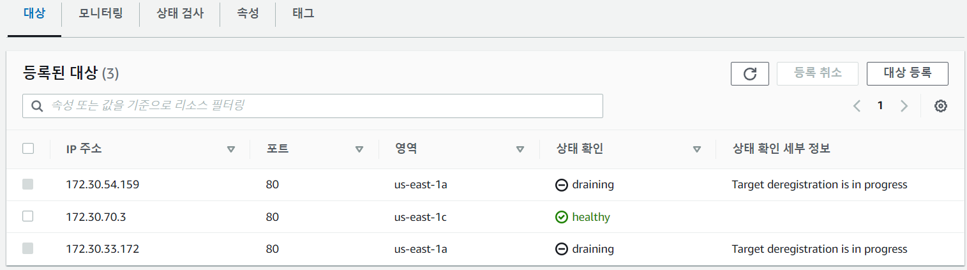Viewport: 967px width, 270px height.
Task: Toggle the select-all targets checkbox
Action: (x=28, y=149)
